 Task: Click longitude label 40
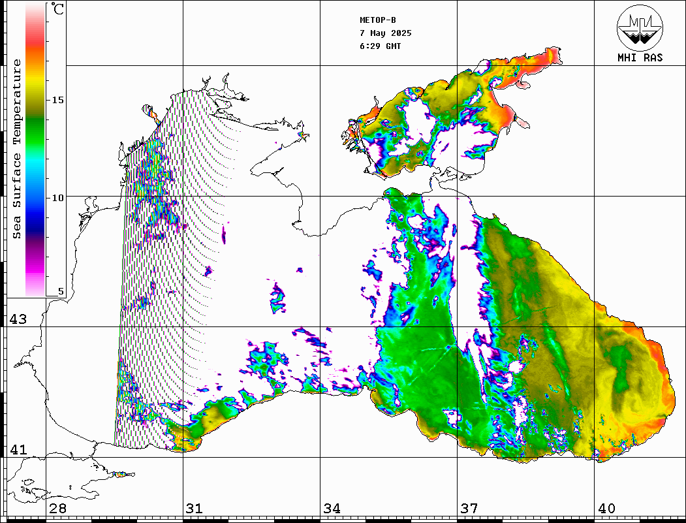[x=606, y=509]
